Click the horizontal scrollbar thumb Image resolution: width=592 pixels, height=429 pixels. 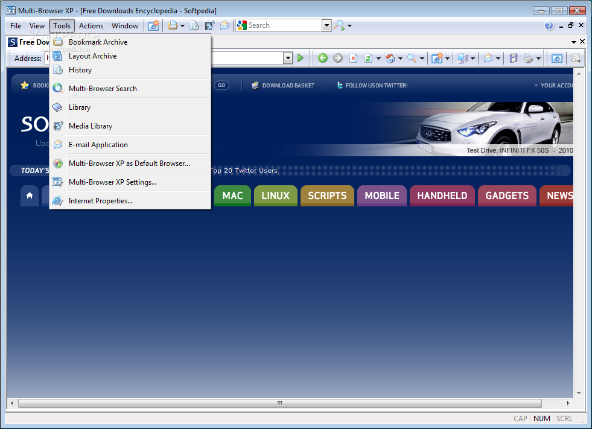[x=280, y=403]
